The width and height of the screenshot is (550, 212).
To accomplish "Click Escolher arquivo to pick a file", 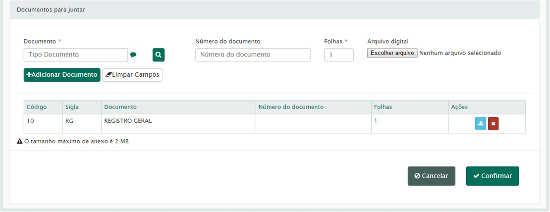I will [392, 53].
